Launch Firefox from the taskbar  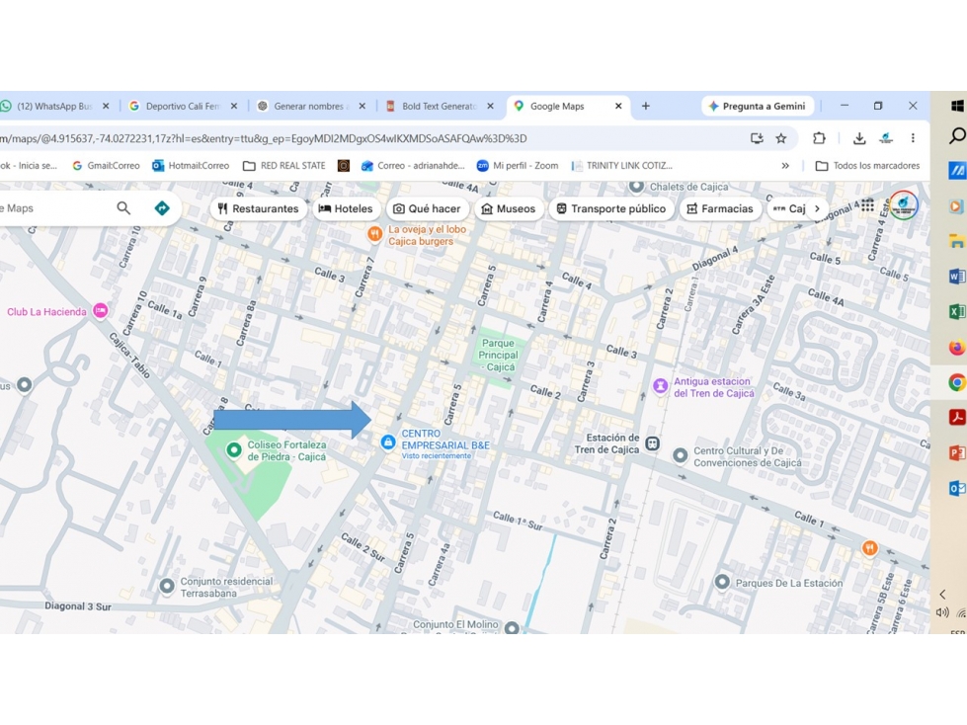pos(956,347)
